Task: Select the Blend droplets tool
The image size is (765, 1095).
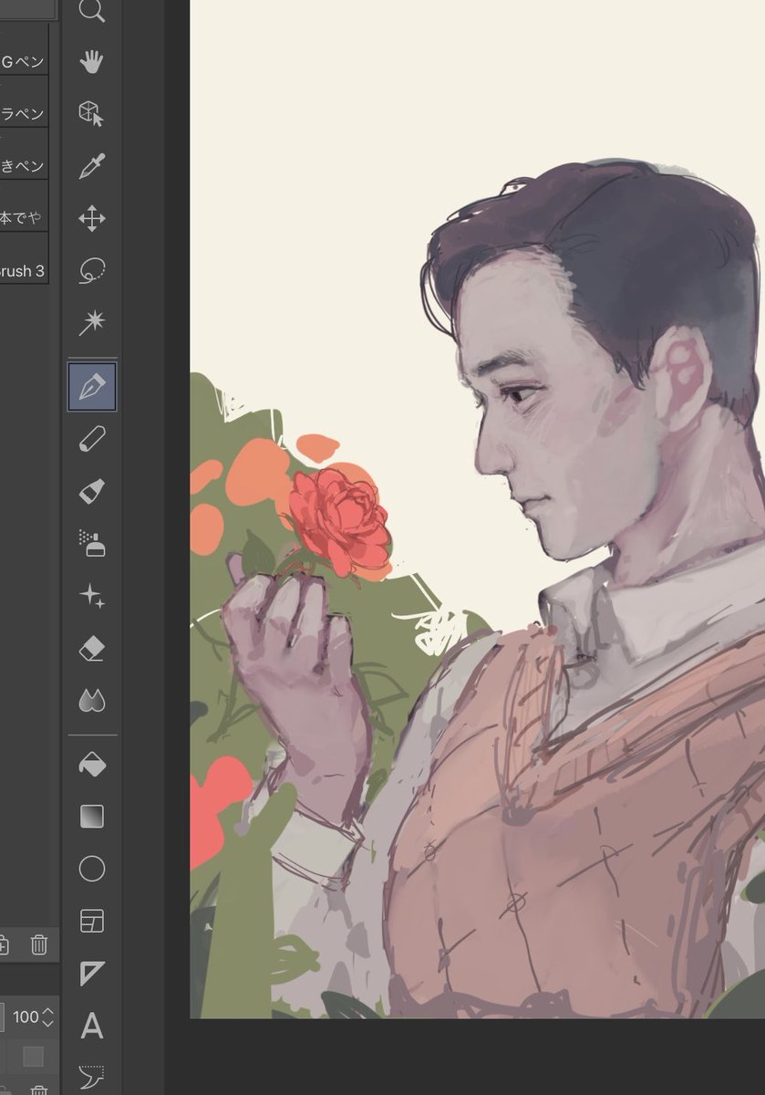Action: 92,700
